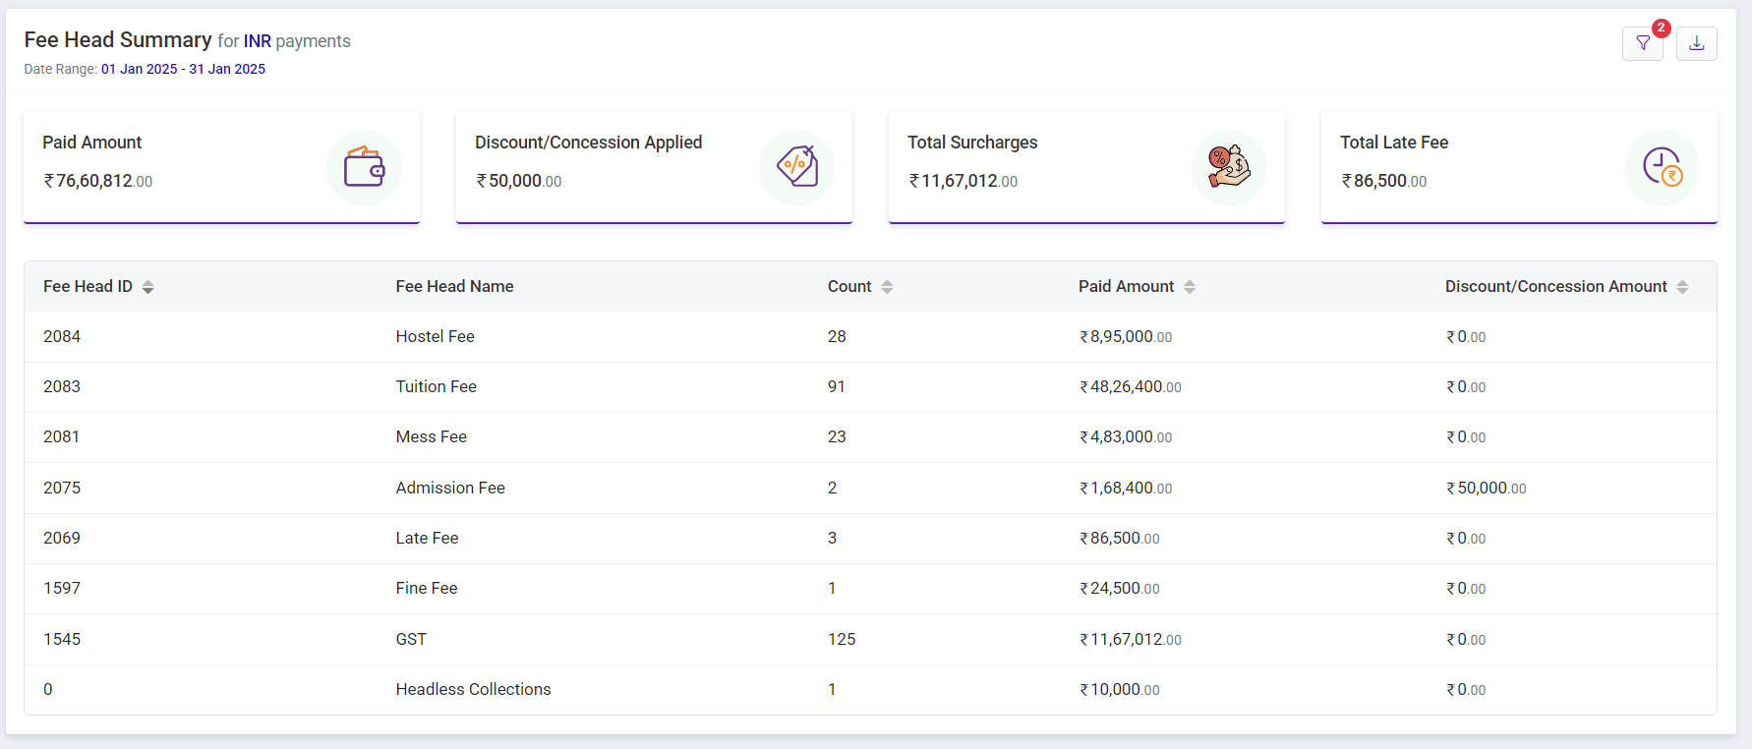Sort by Paid Amount column arrows

[1190, 287]
